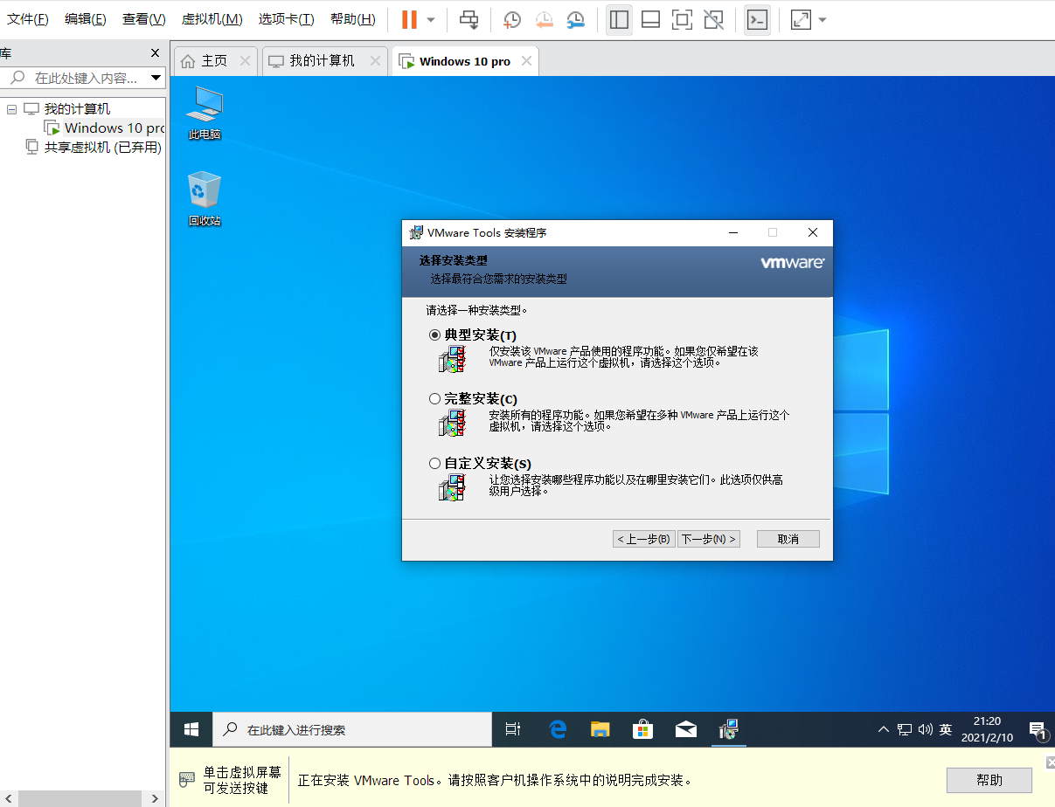This screenshot has width=1055, height=807.
Task: Click the volume speaker tray icon
Action: (x=926, y=729)
